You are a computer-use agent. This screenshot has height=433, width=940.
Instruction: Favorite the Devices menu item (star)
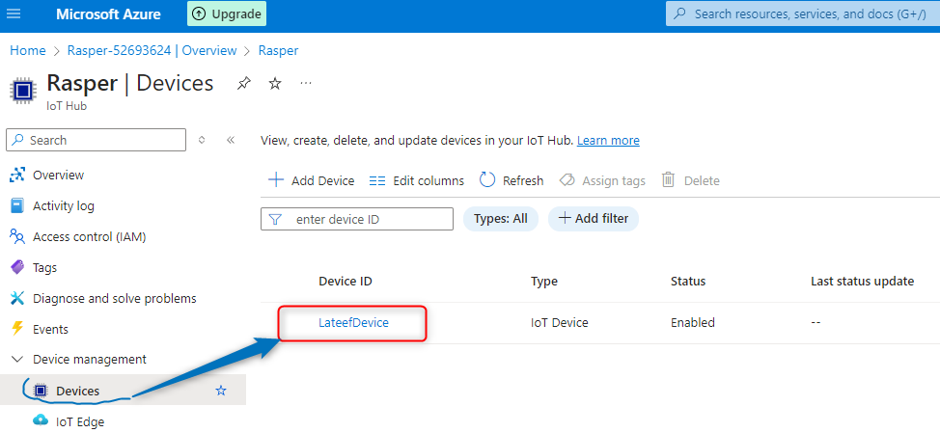[221, 391]
